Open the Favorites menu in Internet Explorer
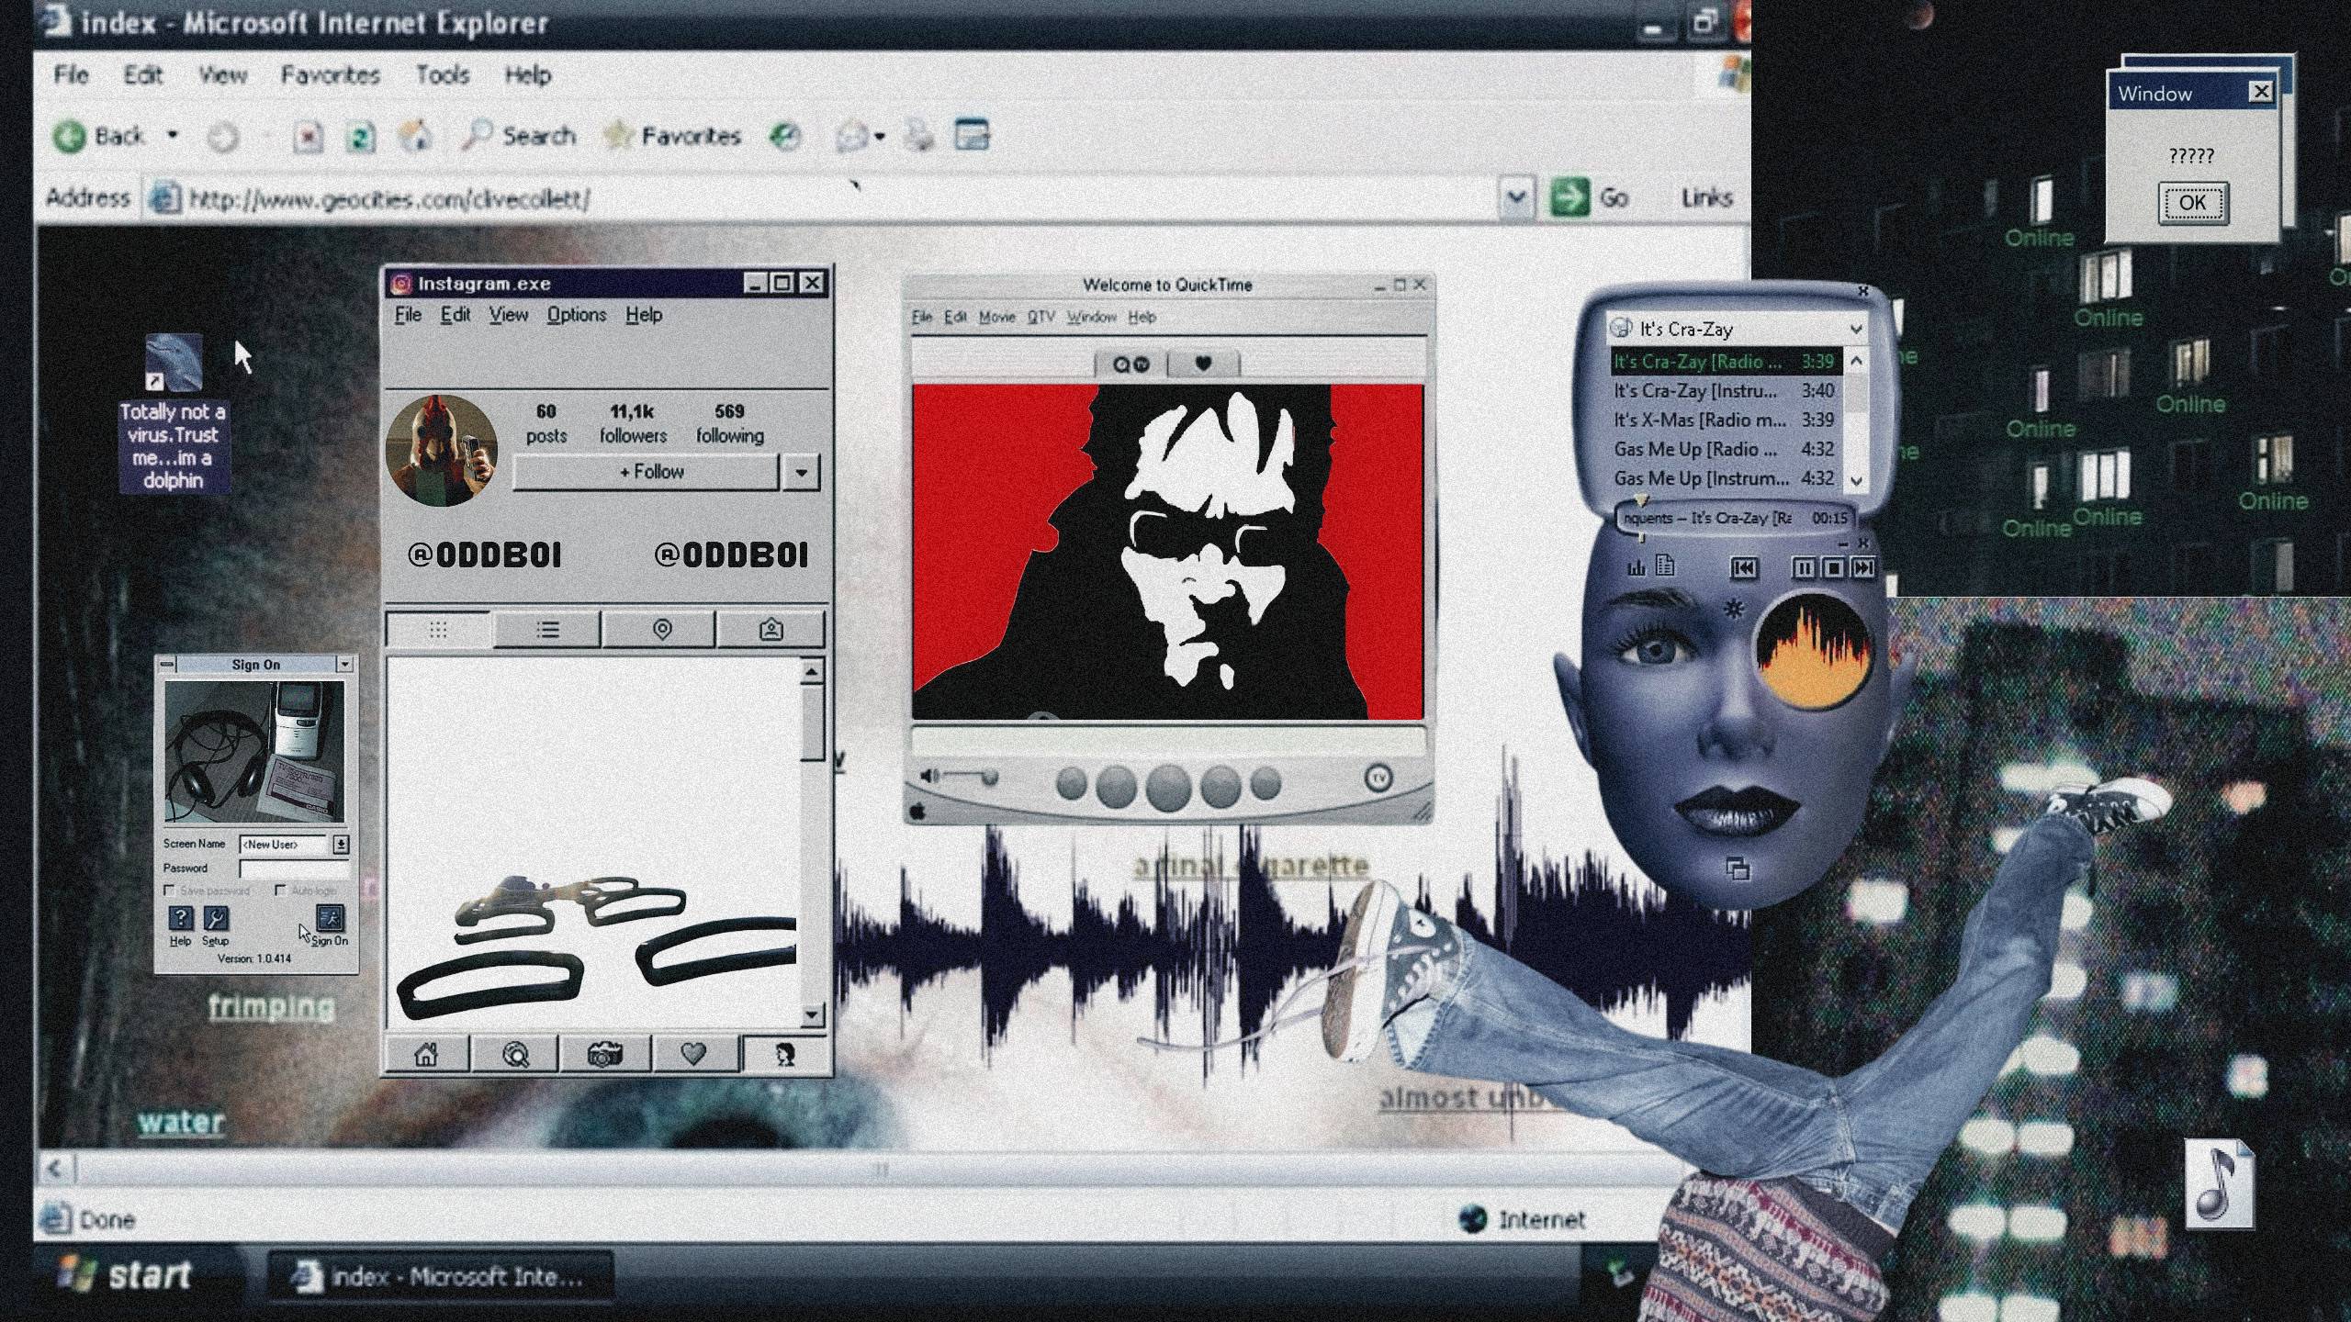Image resolution: width=2351 pixels, height=1322 pixels. [x=331, y=75]
